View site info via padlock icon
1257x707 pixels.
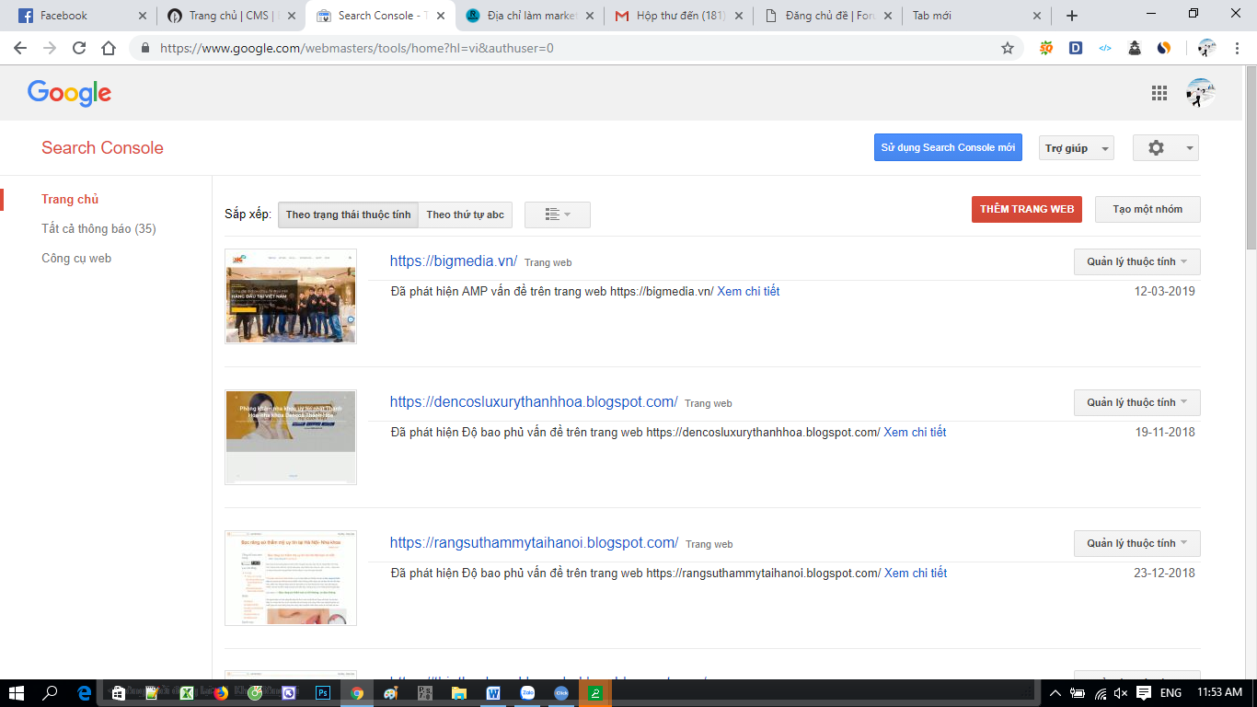point(145,48)
